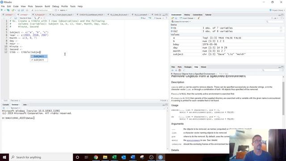Open the Import Dataset dropdown
This screenshot has width=286, height=161.
[x=187, y=18]
